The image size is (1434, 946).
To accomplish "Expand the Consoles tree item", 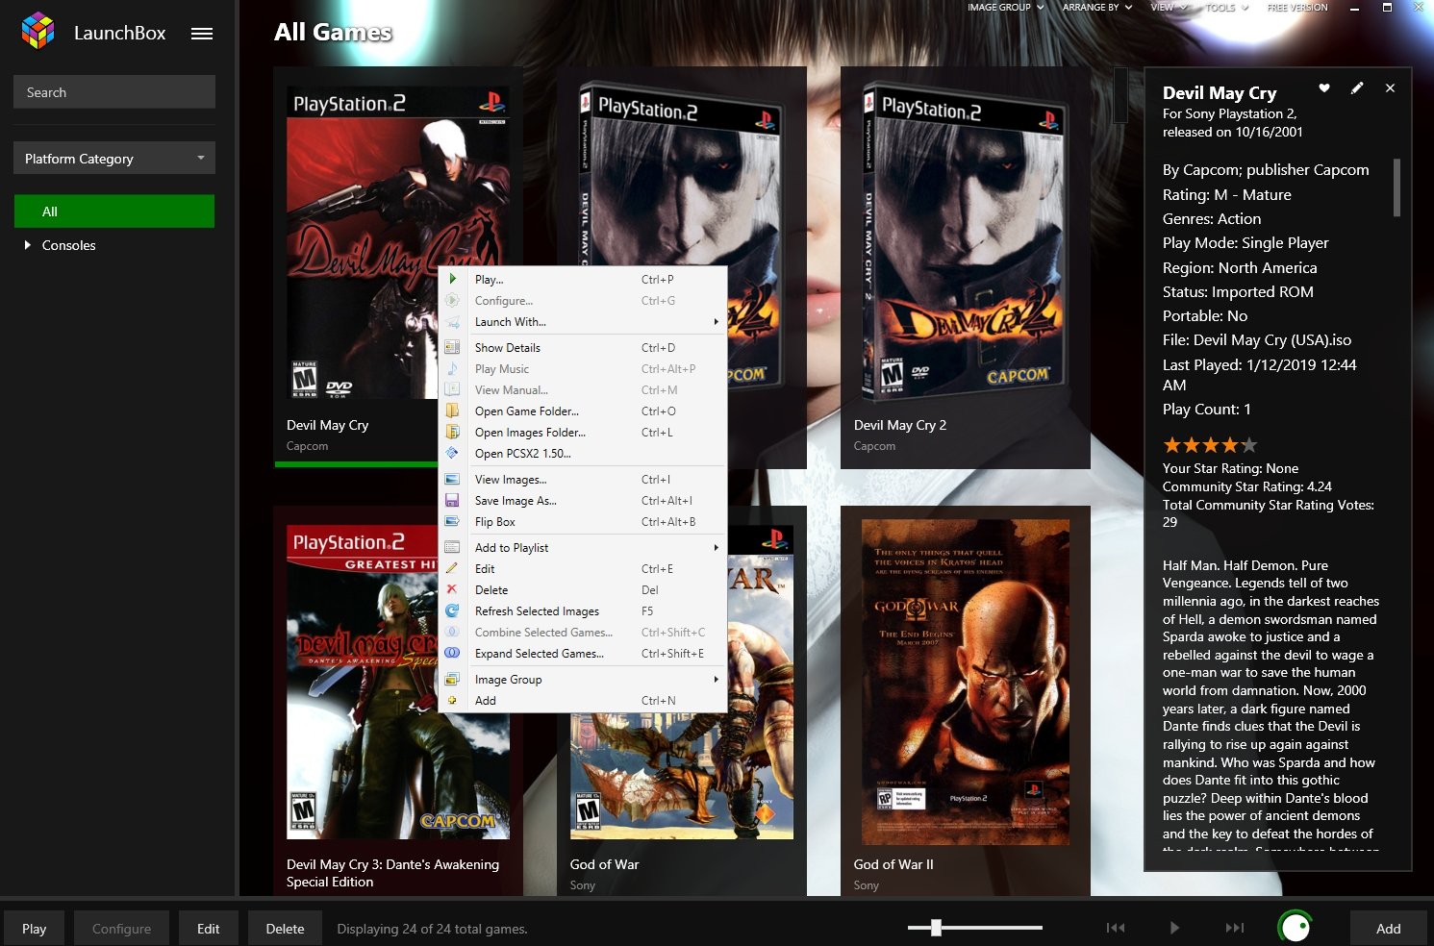I will pyautogui.click(x=27, y=245).
